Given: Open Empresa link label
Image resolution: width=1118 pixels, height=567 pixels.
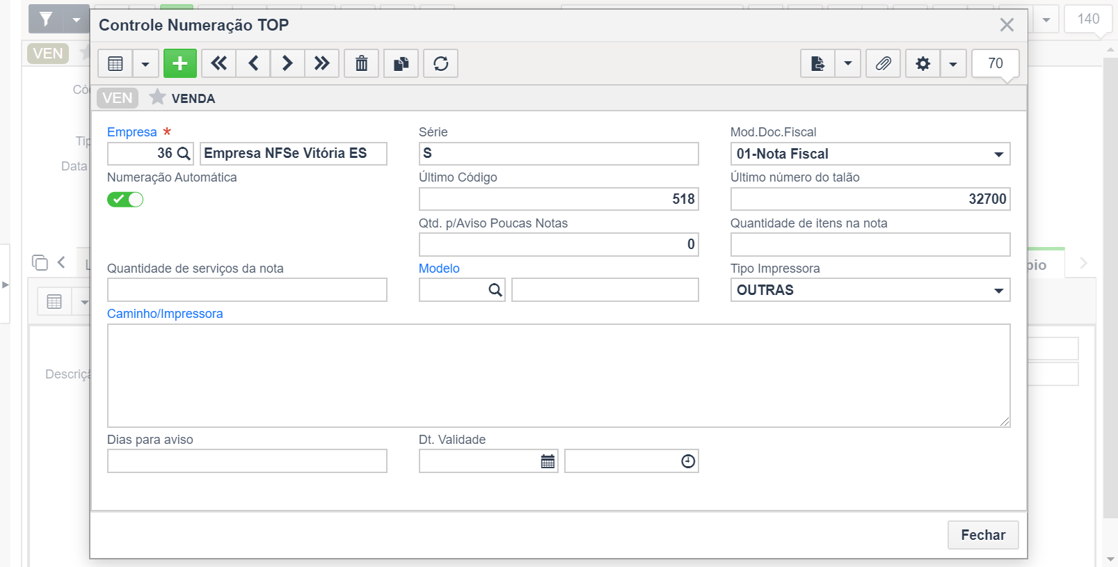Looking at the screenshot, I should click(132, 132).
